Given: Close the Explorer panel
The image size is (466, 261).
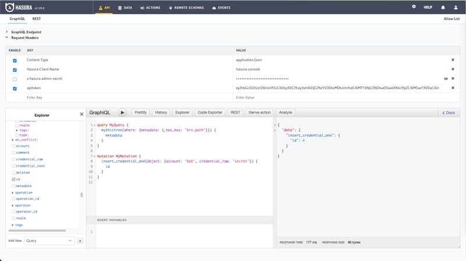Looking at the screenshot, I should pos(82,114).
